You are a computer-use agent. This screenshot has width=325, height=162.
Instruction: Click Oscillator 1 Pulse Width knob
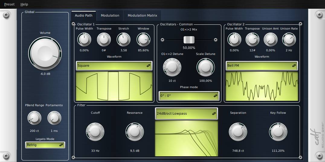84,40
